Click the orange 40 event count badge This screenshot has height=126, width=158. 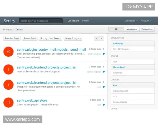(x=9, y=52)
